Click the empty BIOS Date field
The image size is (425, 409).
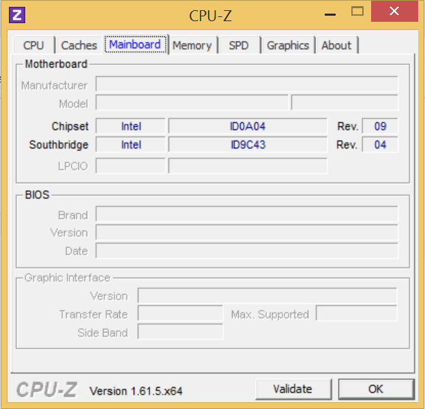[x=247, y=251]
